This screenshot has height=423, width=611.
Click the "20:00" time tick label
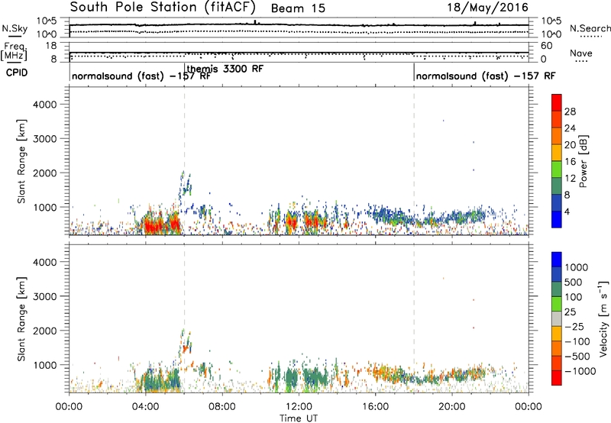[x=451, y=407]
